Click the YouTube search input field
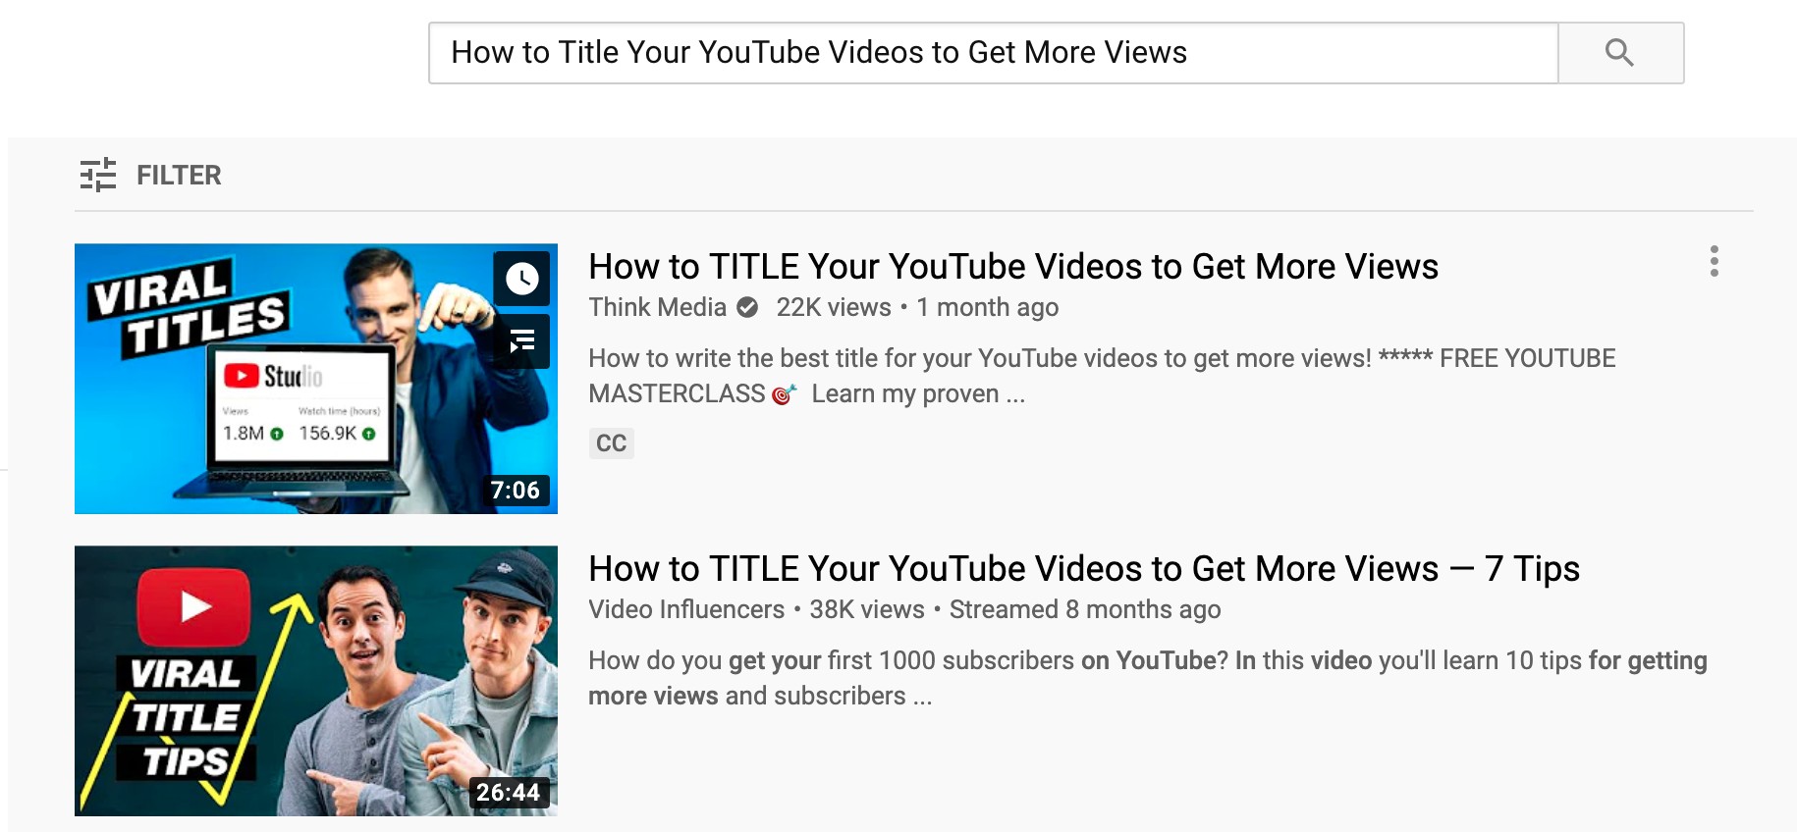 click(x=994, y=53)
